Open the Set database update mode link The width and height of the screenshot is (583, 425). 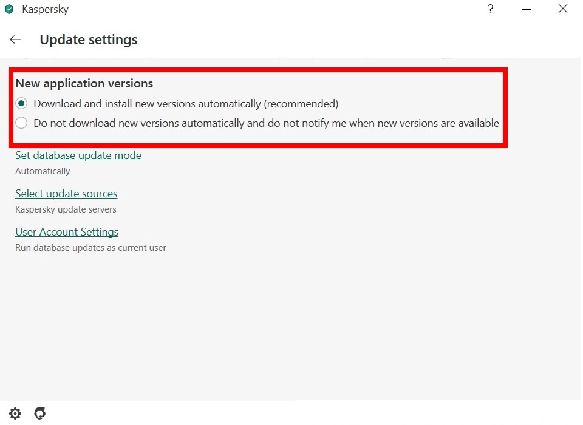click(78, 155)
